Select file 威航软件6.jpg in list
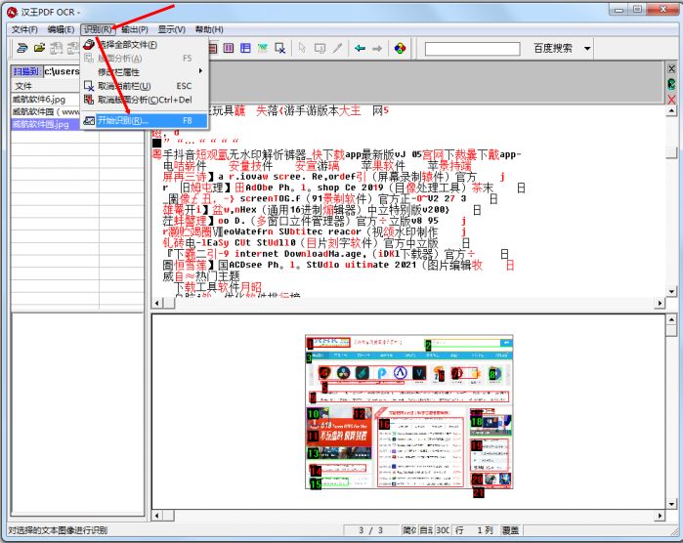The width and height of the screenshot is (683, 543). (x=46, y=100)
